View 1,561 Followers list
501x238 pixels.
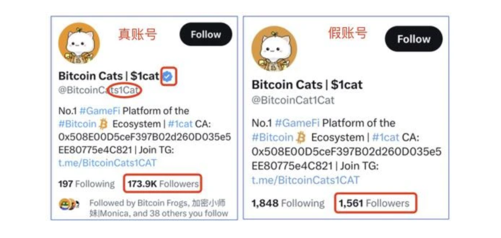373,203
